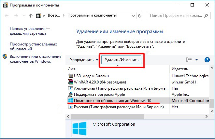Click the search magnifier icon
This screenshot has height=139, width=215.
[x=206, y=16]
